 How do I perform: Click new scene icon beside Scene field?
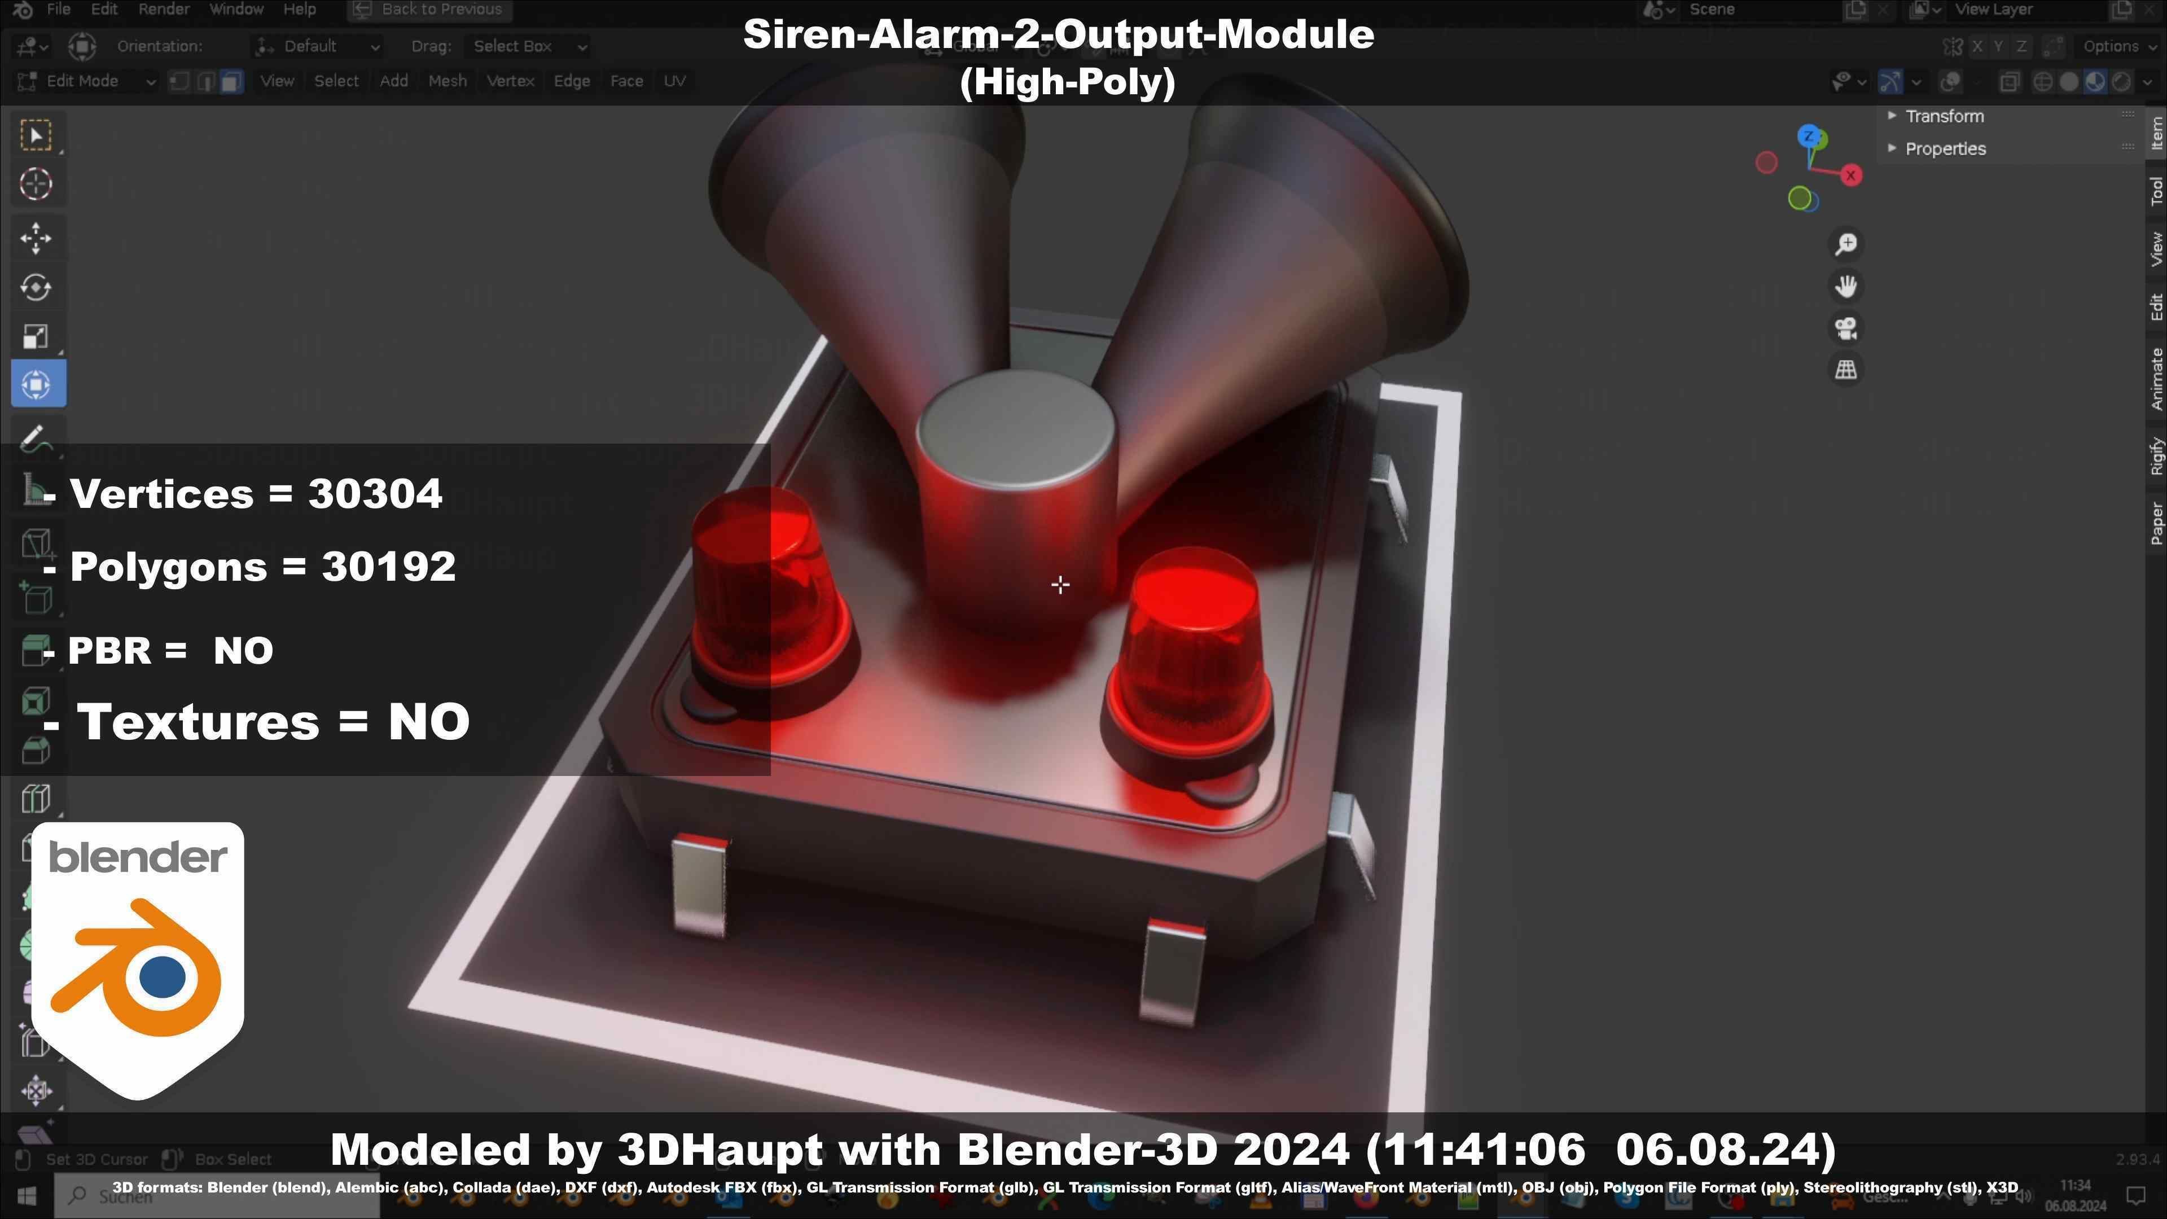(x=1855, y=9)
